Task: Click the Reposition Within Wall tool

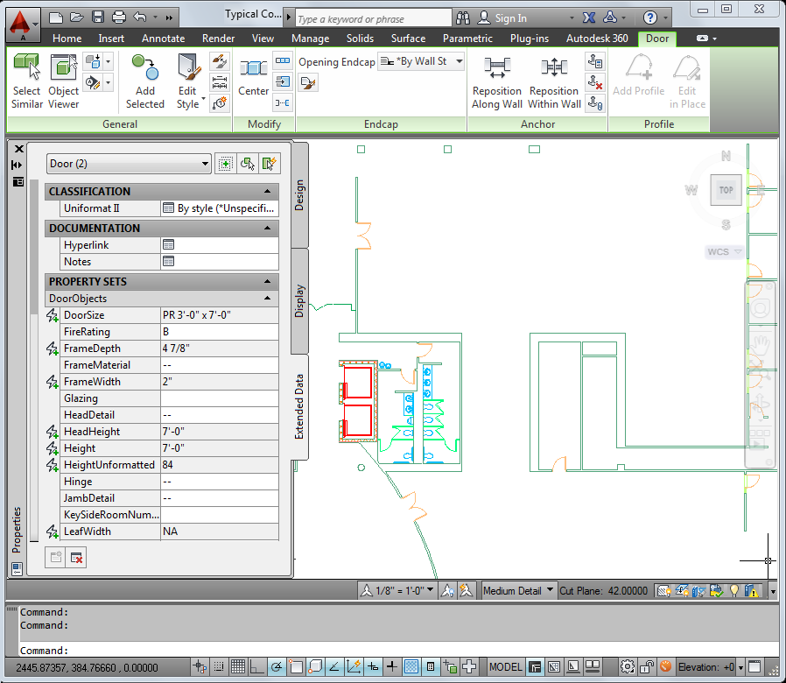Action: (554, 82)
